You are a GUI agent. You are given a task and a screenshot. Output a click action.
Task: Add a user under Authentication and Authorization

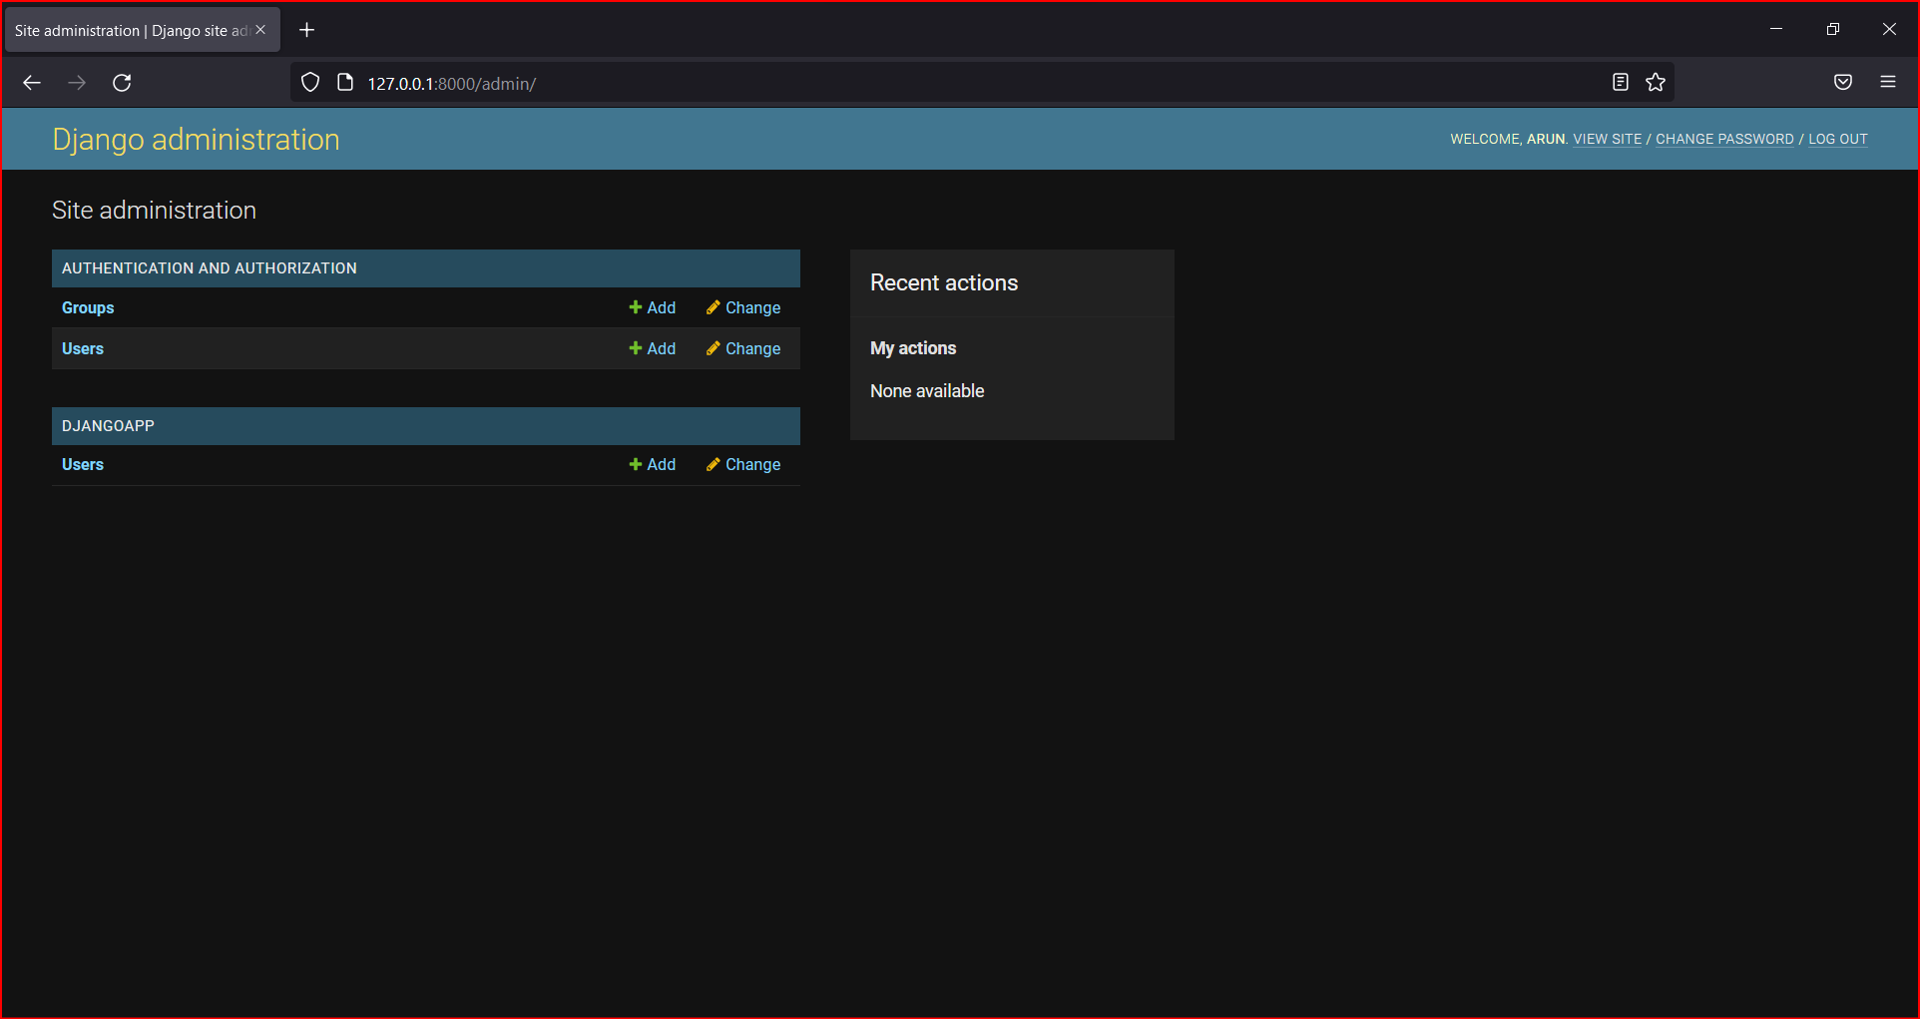point(653,349)
